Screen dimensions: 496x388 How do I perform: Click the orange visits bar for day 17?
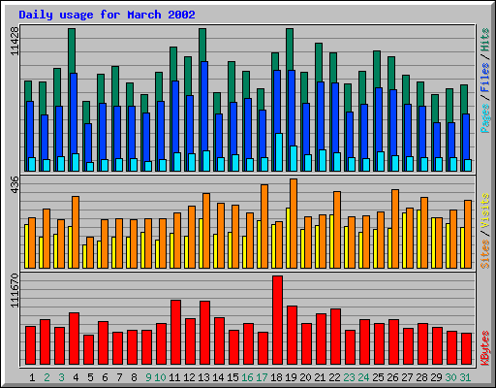pos(264,226)
